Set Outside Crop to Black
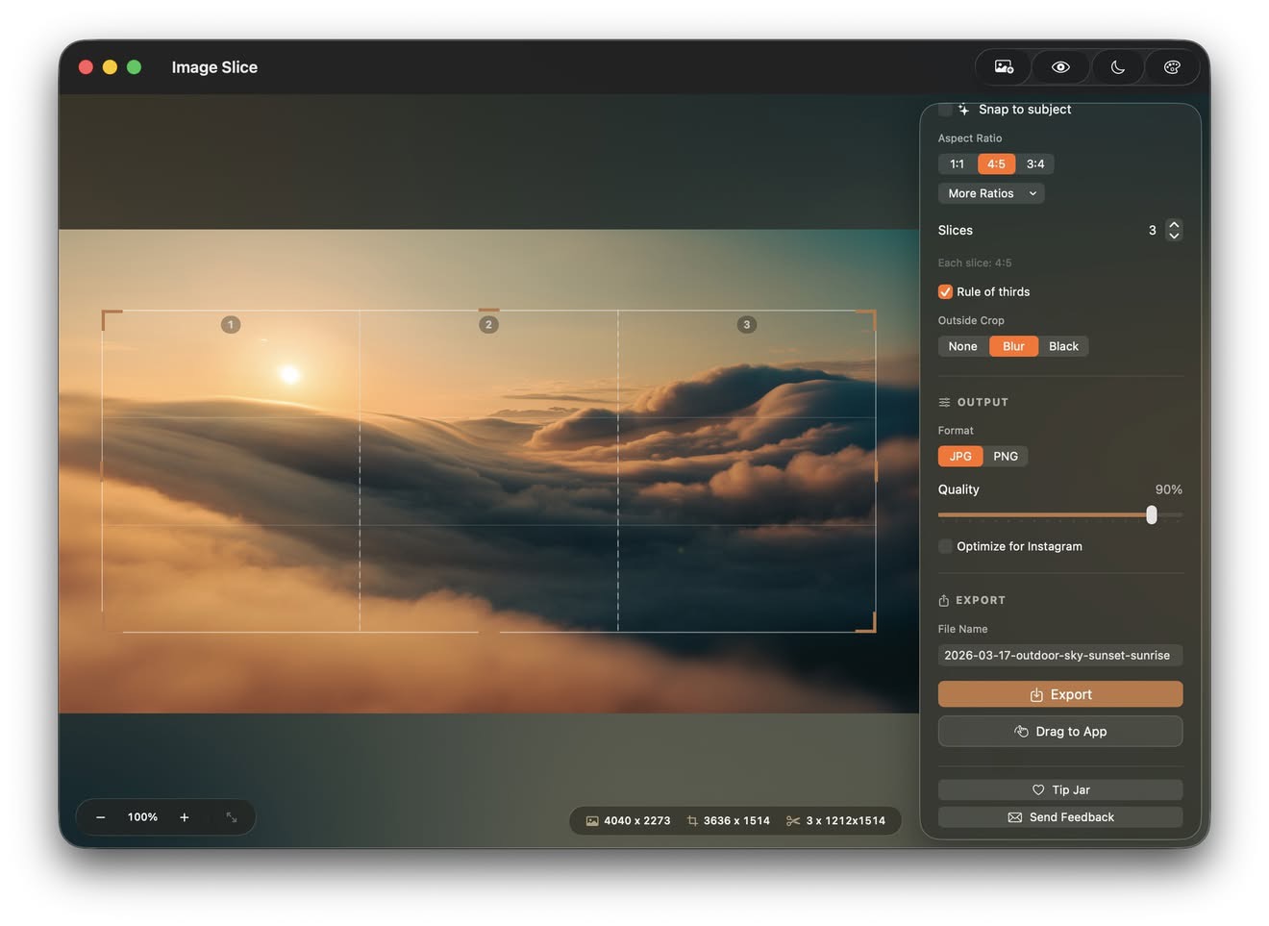Screen dimensions: 1269x926 click(x=1063, y=346)
